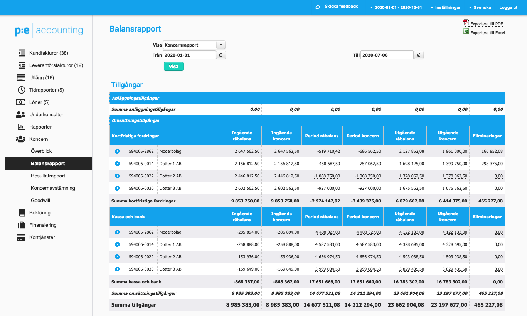Click the Koncern group icon
This screenshot has width=527, height=316.
20,139
